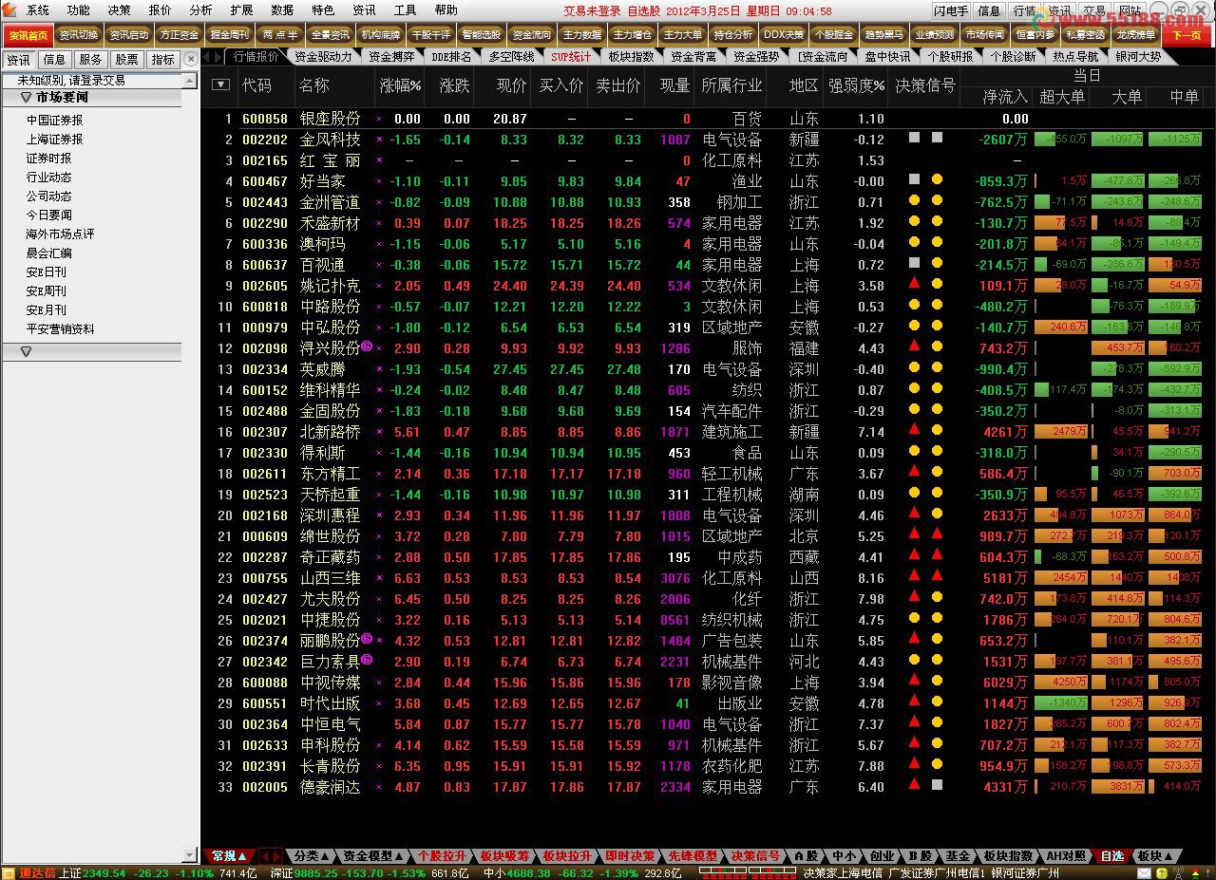Click the 超大单 bar for 时代出版
1216x880 pixels.
pos(1060,702)
